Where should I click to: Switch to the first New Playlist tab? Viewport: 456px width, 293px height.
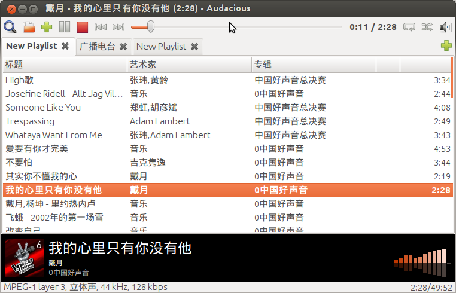(x=31, y=46)
